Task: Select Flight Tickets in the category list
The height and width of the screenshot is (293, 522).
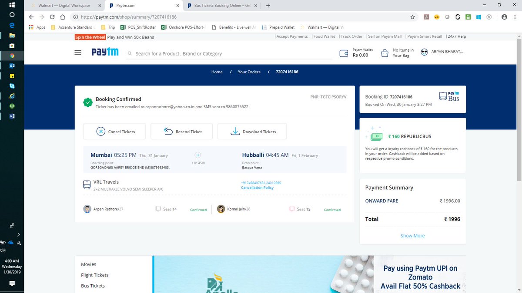Action: tap(95, 275)
